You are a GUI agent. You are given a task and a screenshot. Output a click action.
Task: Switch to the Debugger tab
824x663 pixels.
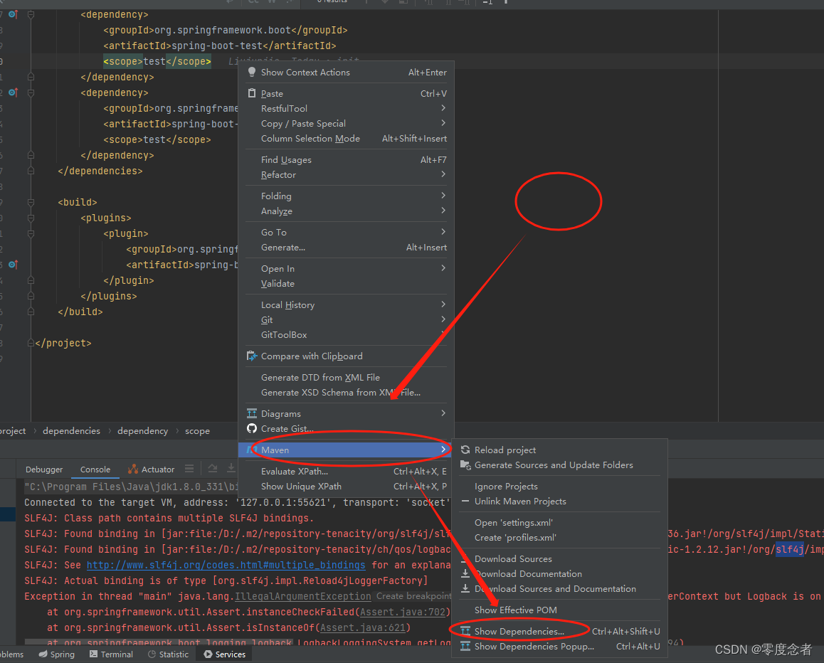pos(44,469)
